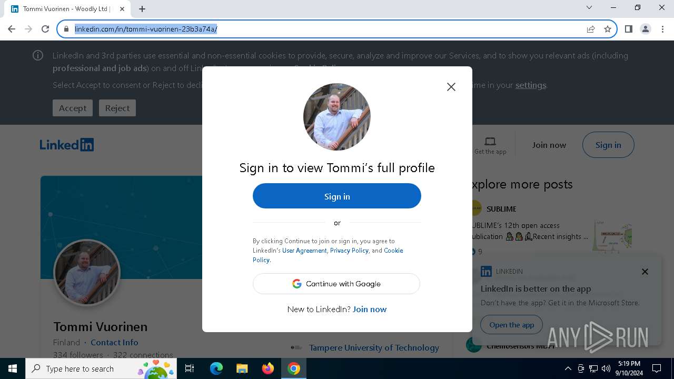Click the SUBLIME post thumbnail image
The height and width of the screenshot is (379, 674).
612,236
